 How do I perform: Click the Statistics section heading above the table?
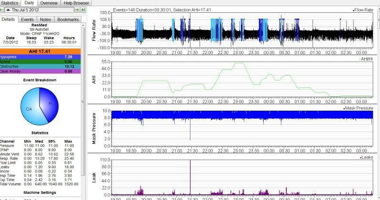(x=40, y=133)
